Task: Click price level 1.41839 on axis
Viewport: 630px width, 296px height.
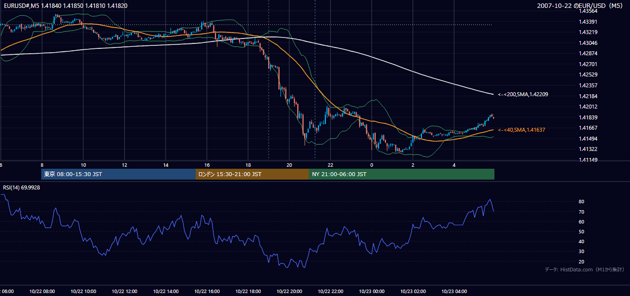Action: [x=587, y=117]
